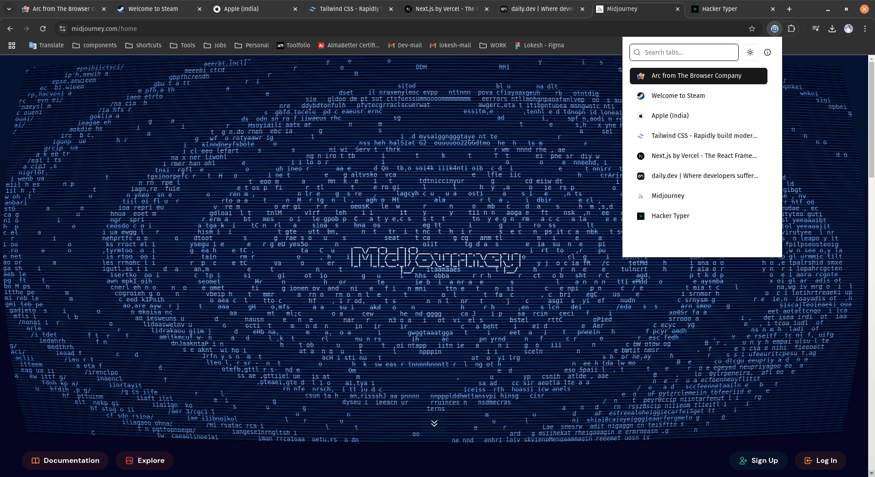Click the downloads icon in the toolbar

(x=832, y=28)
